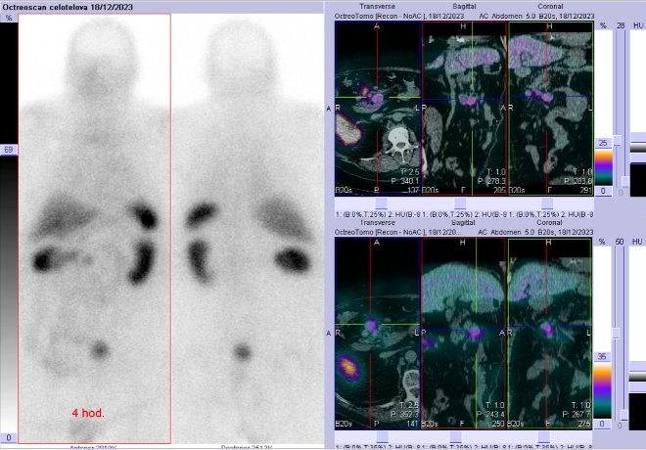This screenshot has height=450, width=646.
Task: Click the 25 upper threshold value box
Action: click(x=603, y=143)
